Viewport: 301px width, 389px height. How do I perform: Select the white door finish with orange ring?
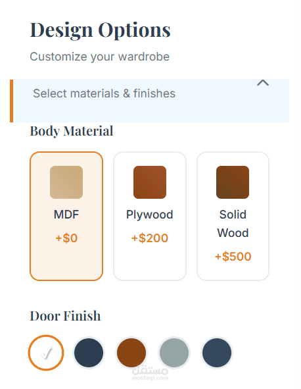click(46, 353)
